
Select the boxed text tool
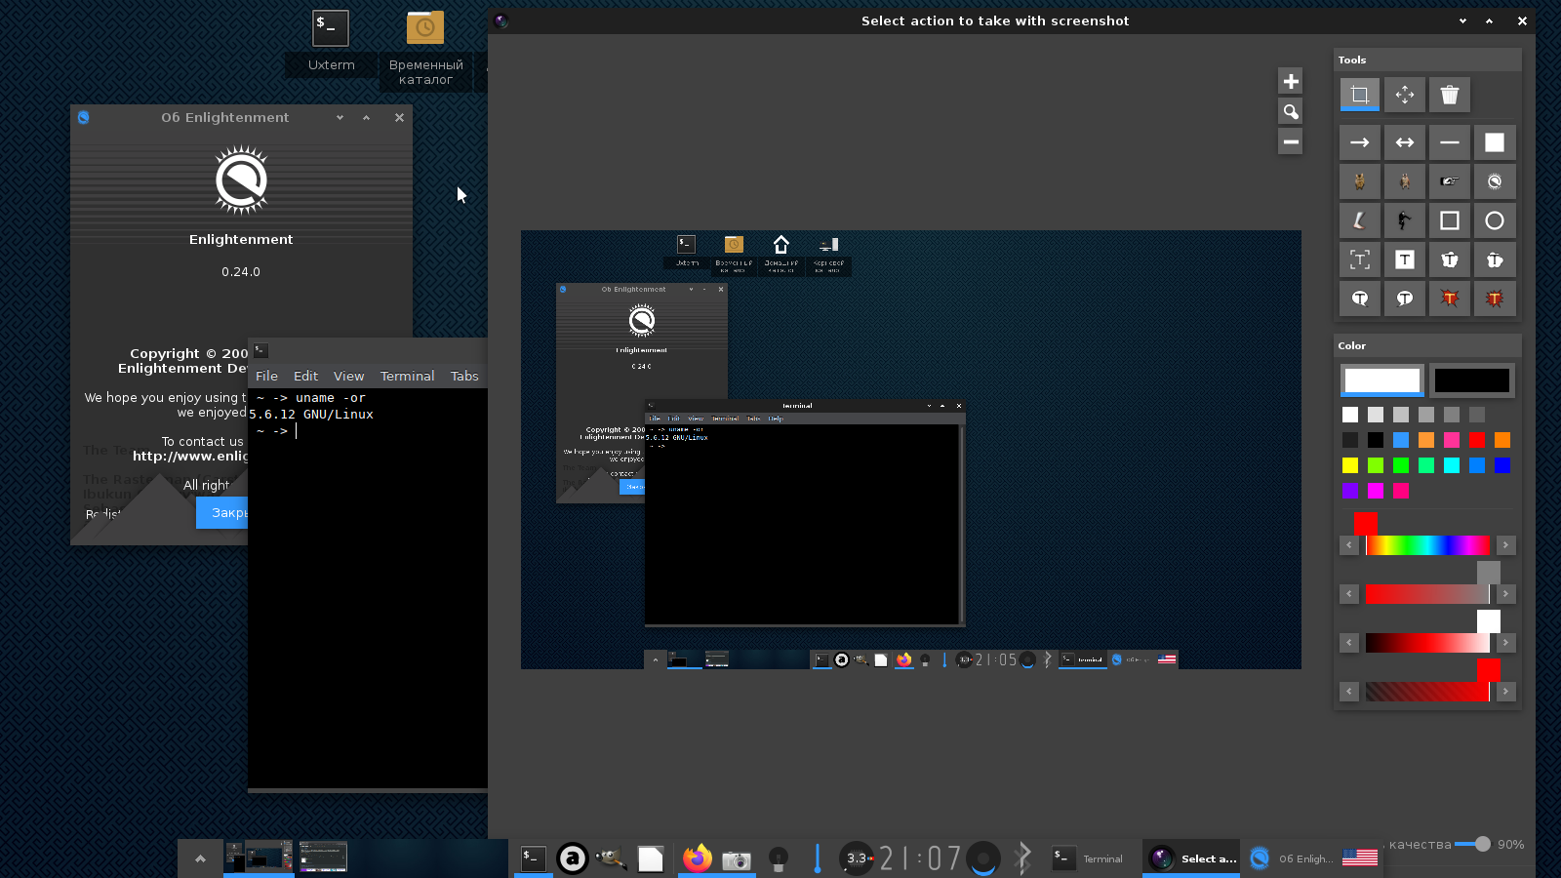pos(1404,259)
